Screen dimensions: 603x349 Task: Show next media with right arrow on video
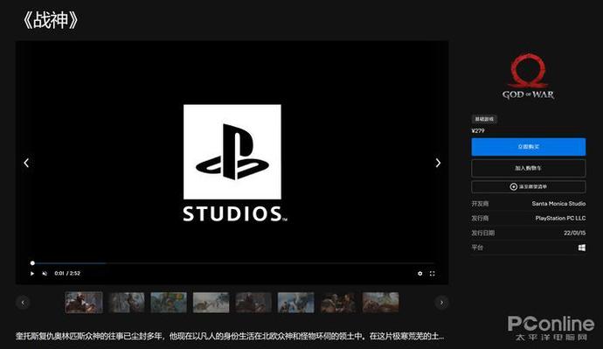[x=438, y=163]
